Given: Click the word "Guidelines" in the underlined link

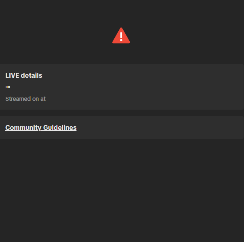Looking at the screenshot, I should [60, 127].
